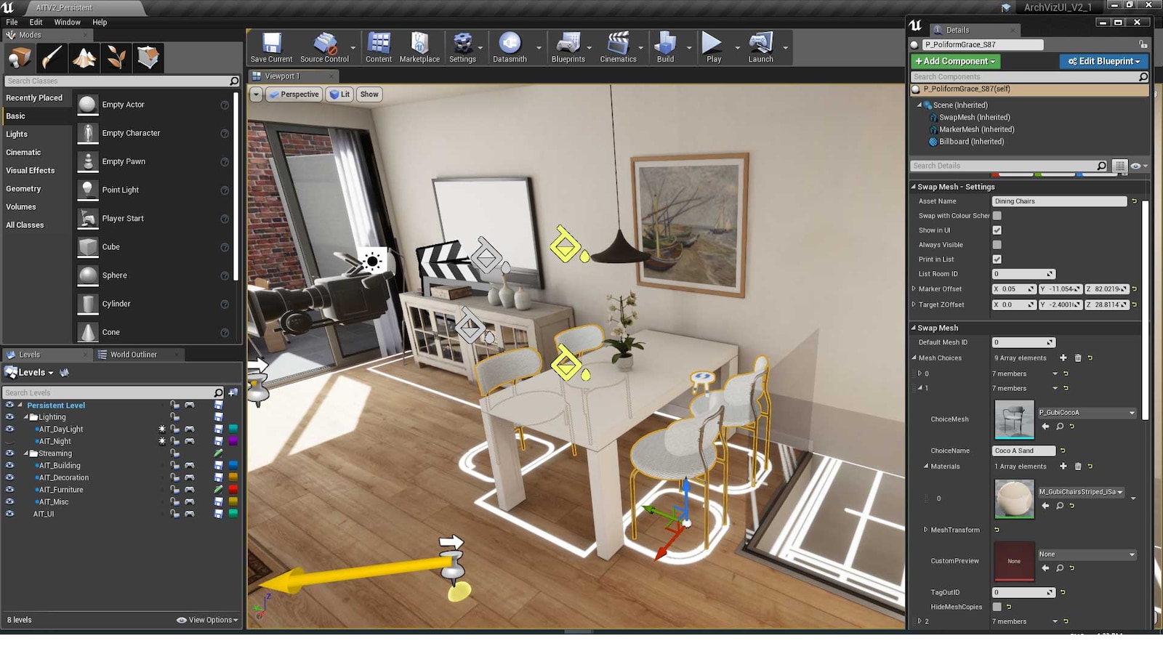Screen dimensions: 1163x654
Task: Open the Edit Blueprint menu
Action: 1103,61
